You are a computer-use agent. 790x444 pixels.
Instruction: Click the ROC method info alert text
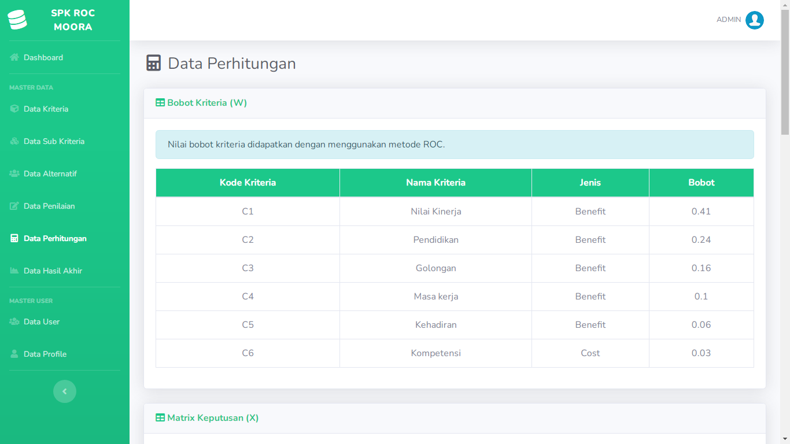point(307,145)
